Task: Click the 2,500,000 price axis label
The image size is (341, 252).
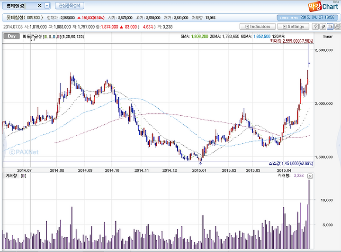Action: pos(324,50)
